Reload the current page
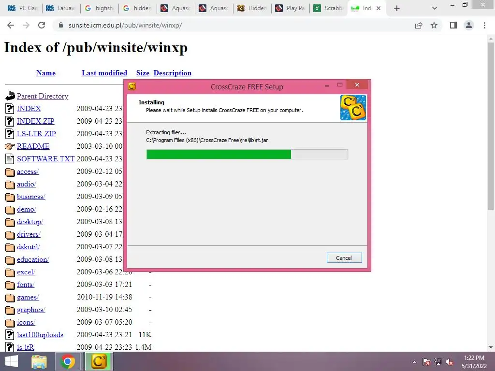 click(42, 25)
